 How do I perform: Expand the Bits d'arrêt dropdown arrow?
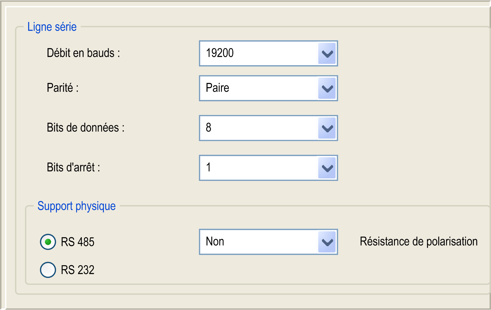point(327,168)
